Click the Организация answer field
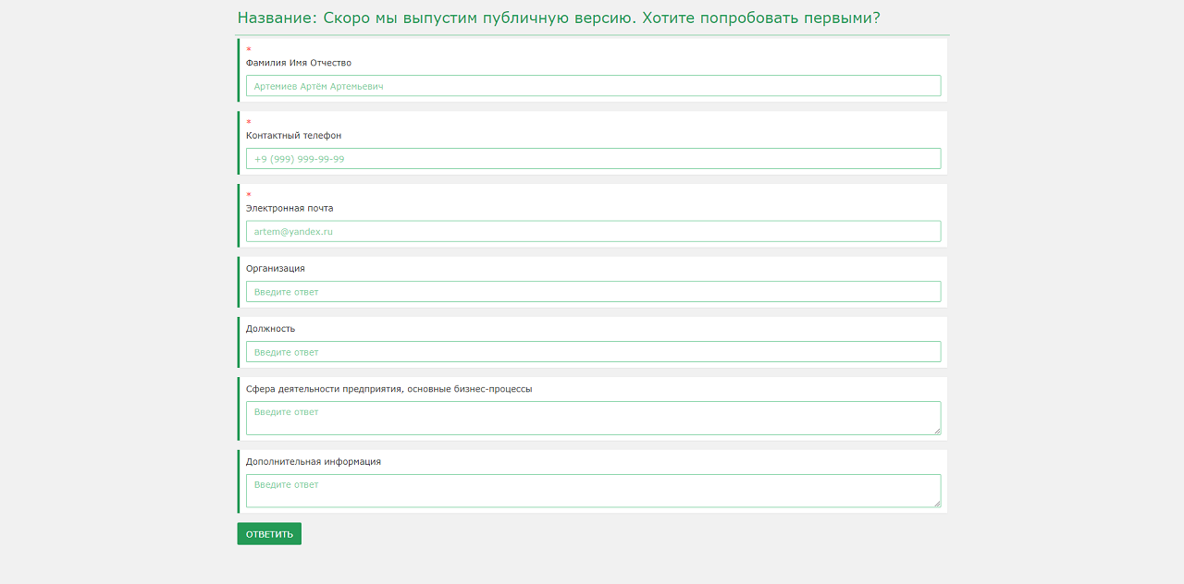The height and width of the screenshot is (584, 1184). pos(592,291)
